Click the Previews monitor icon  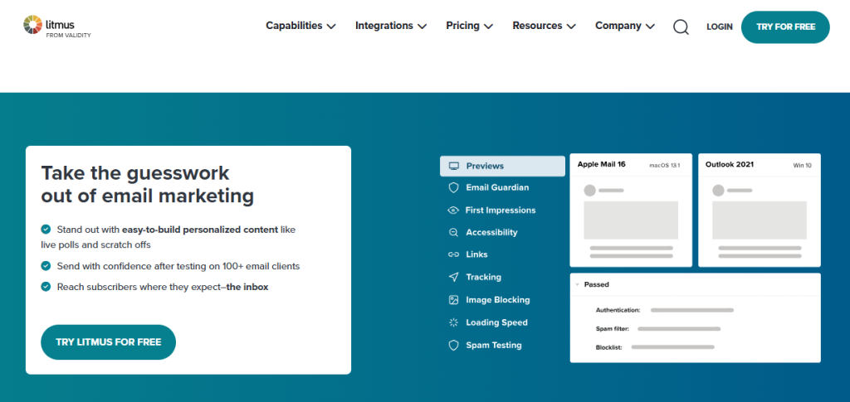(x=453, y=166)
